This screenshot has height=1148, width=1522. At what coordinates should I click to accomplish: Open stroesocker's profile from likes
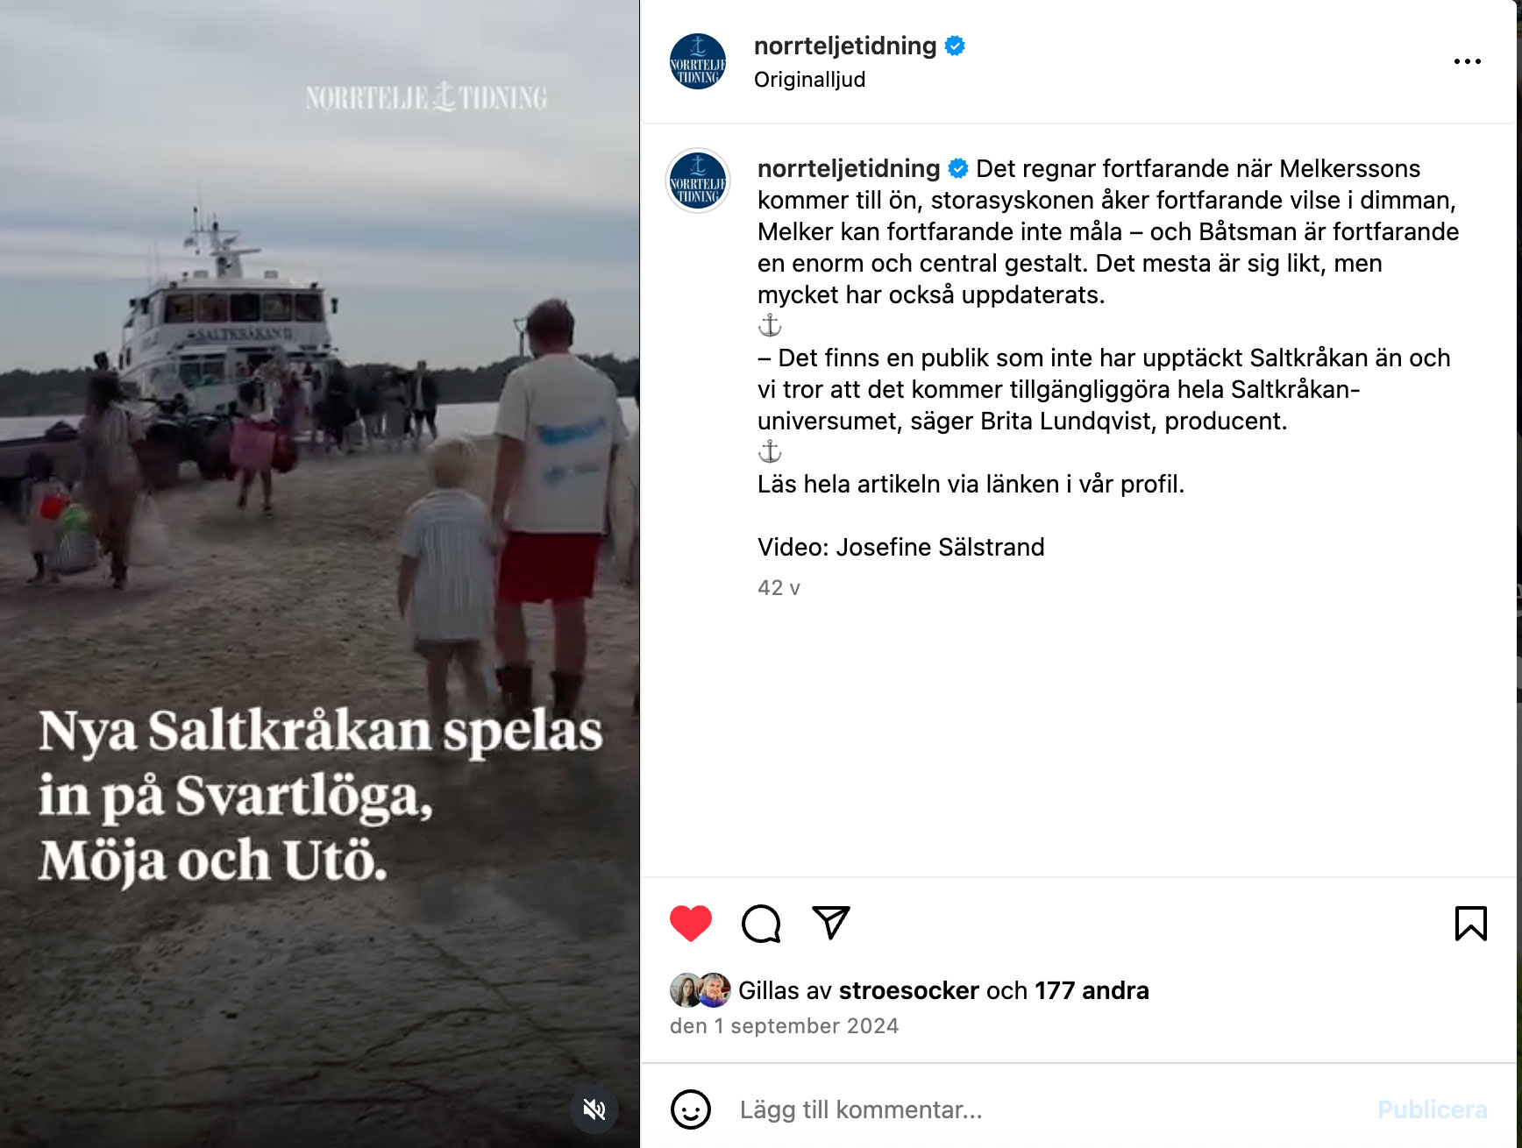pyautogui.click(x=908, y=990)
